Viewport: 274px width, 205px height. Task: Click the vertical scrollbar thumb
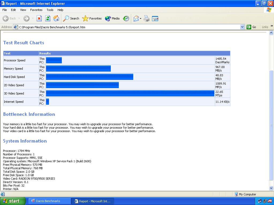271,125
